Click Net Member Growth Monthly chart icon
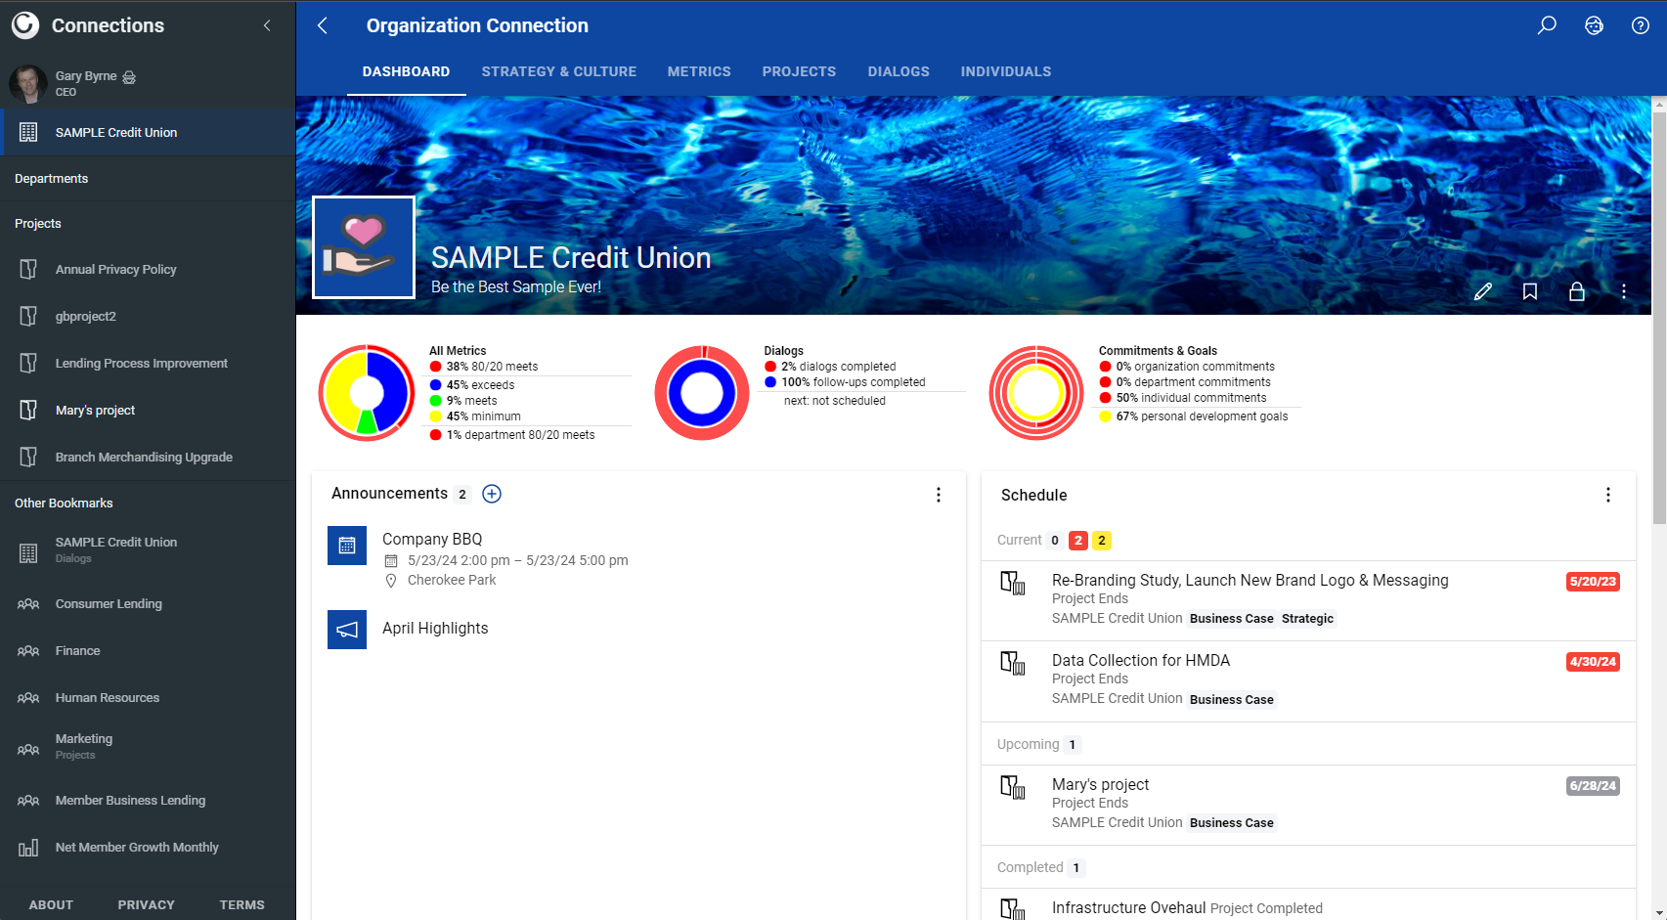The image size is (1667, 920). pos(28,848)
